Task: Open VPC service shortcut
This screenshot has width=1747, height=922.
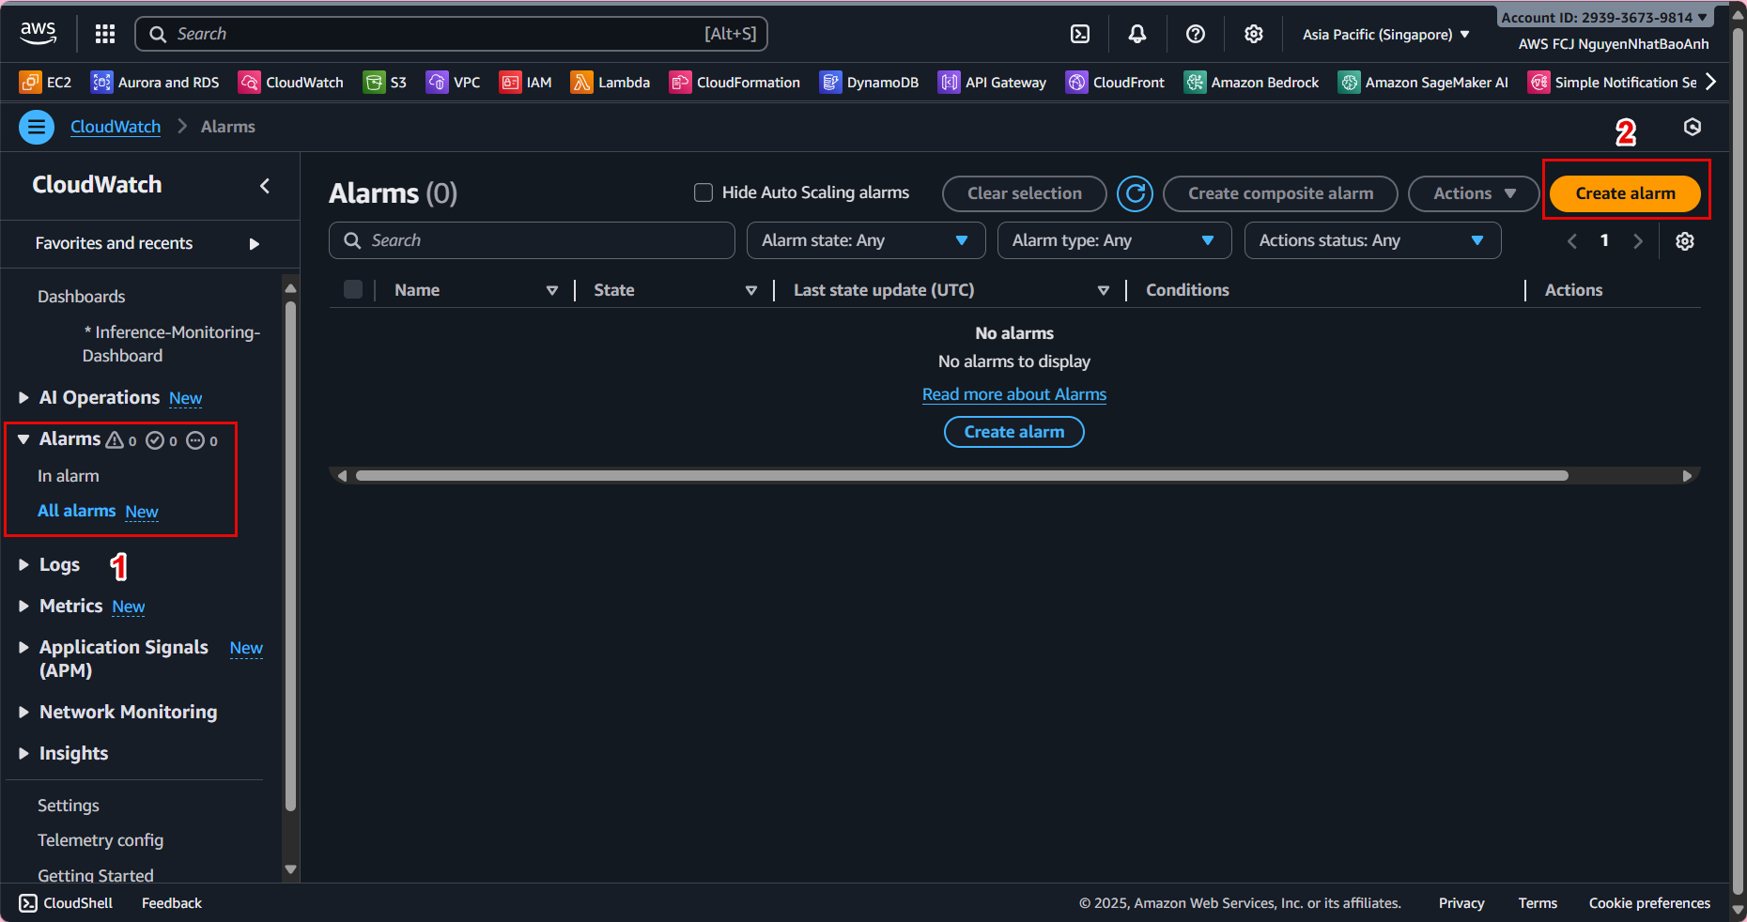Action: pyautogui.click(x=453, y=83)
